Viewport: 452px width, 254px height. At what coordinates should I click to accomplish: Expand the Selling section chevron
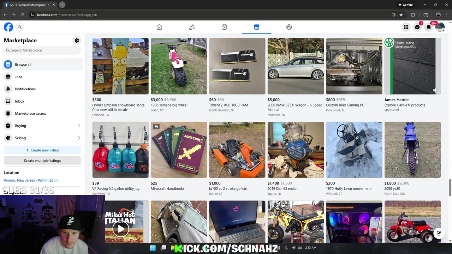pos(79,138)
